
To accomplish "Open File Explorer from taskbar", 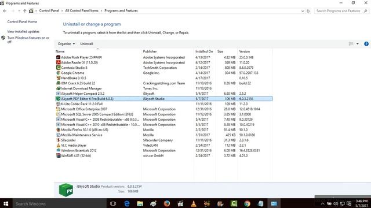I will pos(140,203).
